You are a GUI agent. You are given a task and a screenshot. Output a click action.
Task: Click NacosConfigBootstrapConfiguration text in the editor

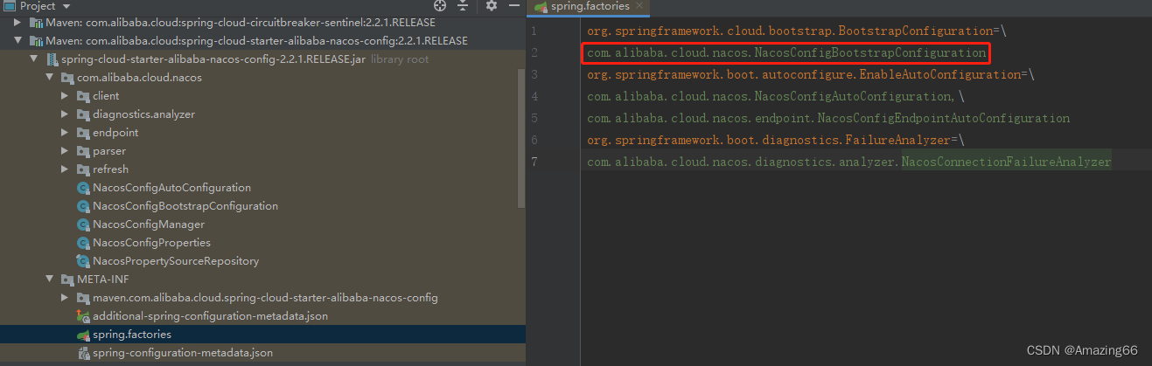click(869, 53)
